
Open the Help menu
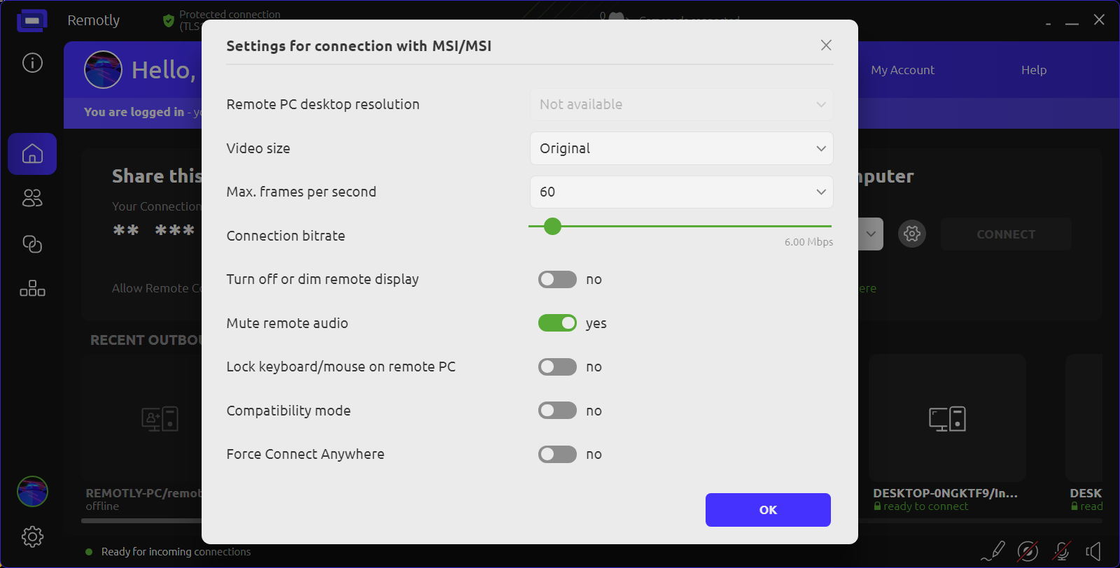(x=1033, y=70)
